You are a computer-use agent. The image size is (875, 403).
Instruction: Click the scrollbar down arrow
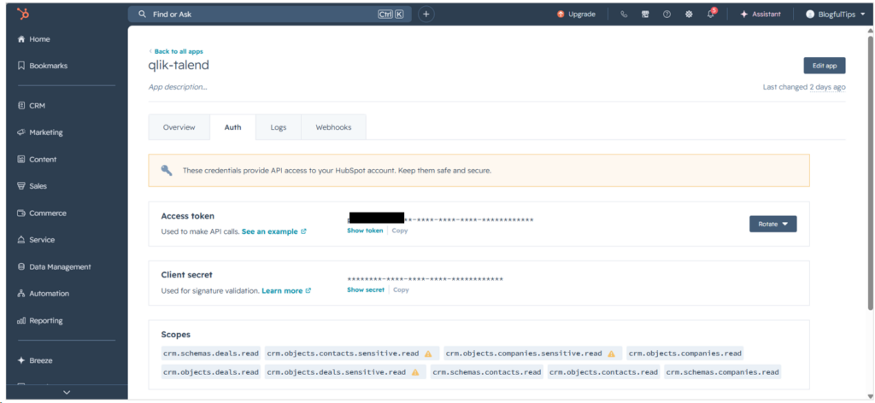click(x=870, y=396)
